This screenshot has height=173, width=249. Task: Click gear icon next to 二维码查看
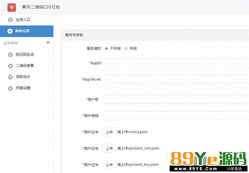point(10,66)
